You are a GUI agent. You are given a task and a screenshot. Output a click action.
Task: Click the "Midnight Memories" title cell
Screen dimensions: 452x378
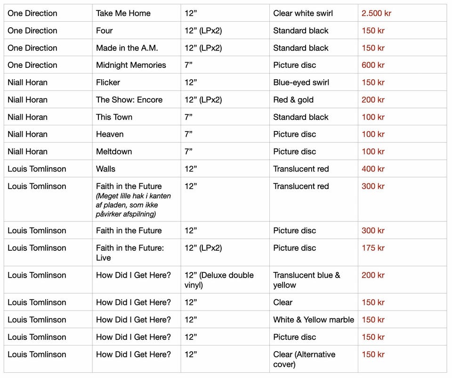pyautogui.click(x=131, y=65)
